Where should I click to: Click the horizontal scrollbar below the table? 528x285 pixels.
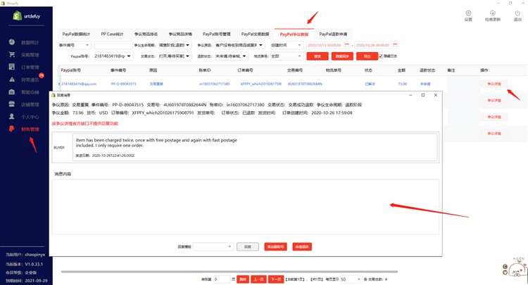point(229,271)
